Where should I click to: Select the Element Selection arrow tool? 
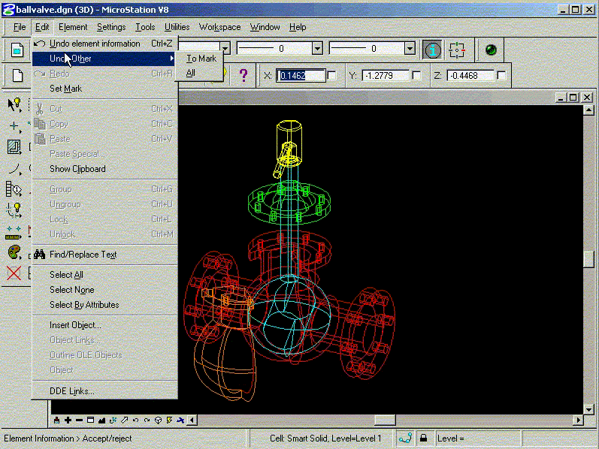click(14, 104)
